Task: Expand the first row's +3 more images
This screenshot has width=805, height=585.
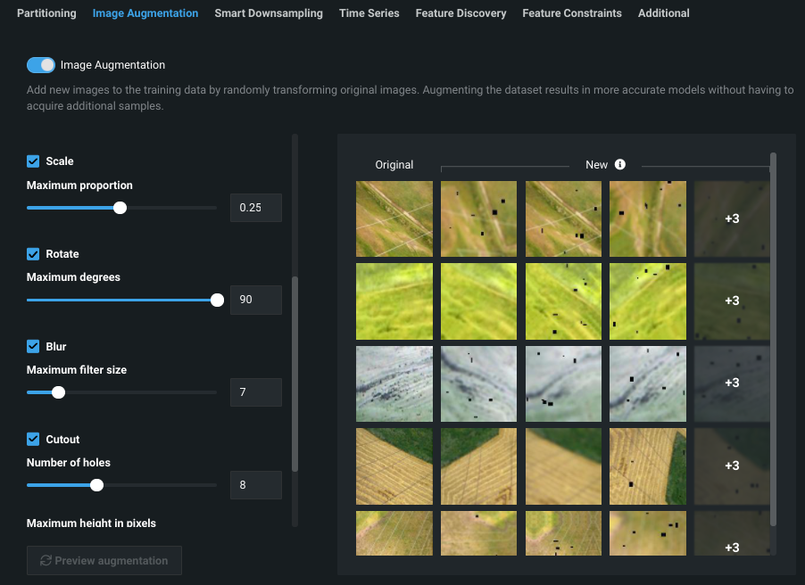Action: point(732,218)
